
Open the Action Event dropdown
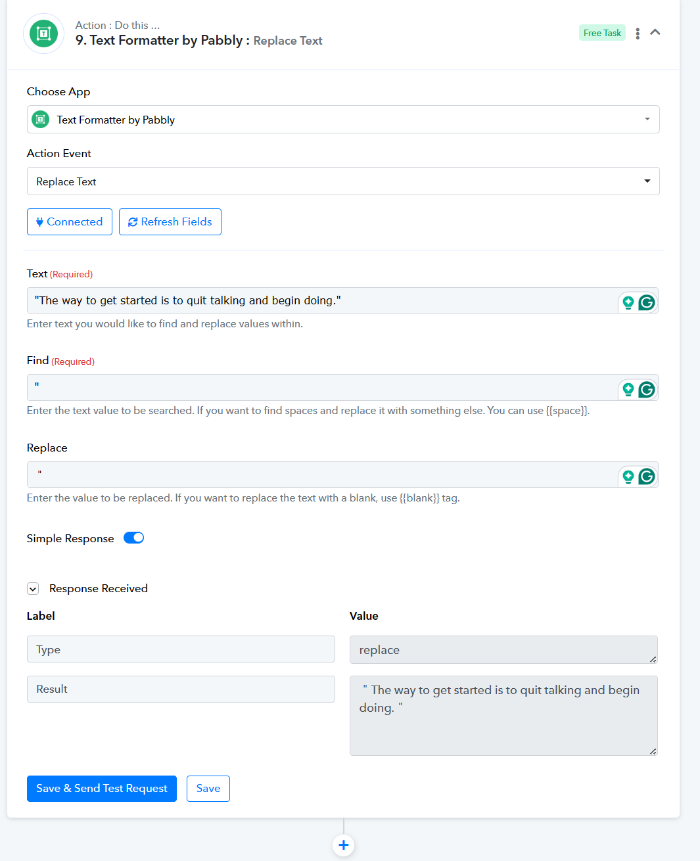[x=343, y=181]
